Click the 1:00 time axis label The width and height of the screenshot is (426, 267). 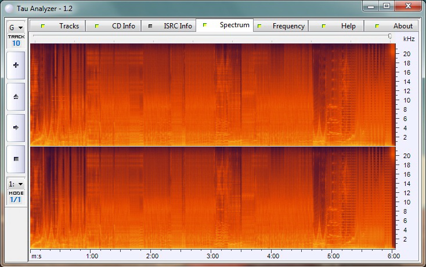(x=92, y=256)
